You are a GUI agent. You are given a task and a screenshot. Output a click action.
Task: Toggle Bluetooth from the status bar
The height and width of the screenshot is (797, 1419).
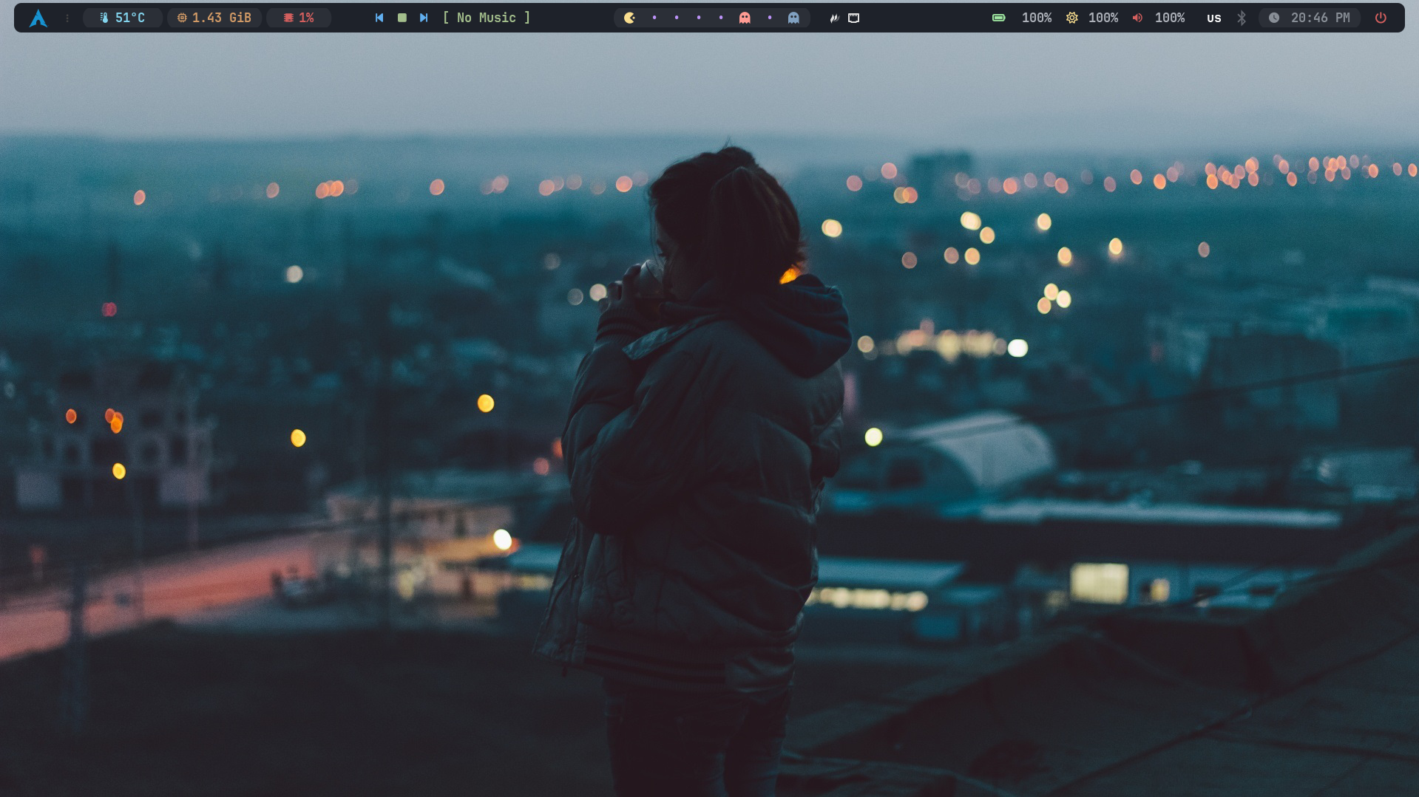(1242, 18)
